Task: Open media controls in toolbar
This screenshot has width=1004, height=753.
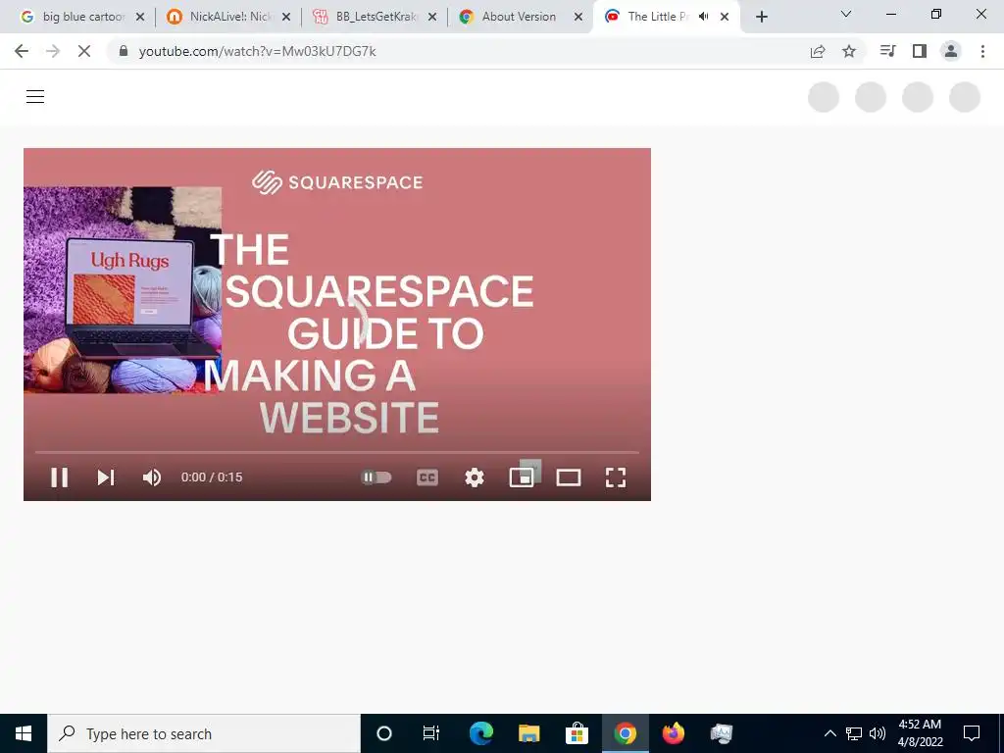Action: click(x=887, y=51)
